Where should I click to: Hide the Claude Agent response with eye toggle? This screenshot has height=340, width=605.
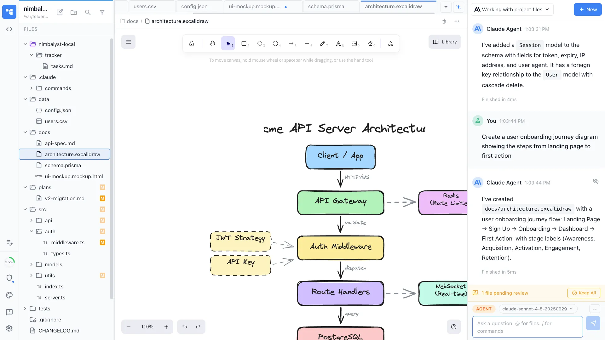[596, 181]
